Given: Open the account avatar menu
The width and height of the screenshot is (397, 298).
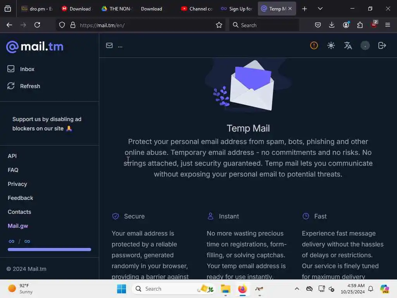Looking at the screenshot, I should (x=365, y=46).
